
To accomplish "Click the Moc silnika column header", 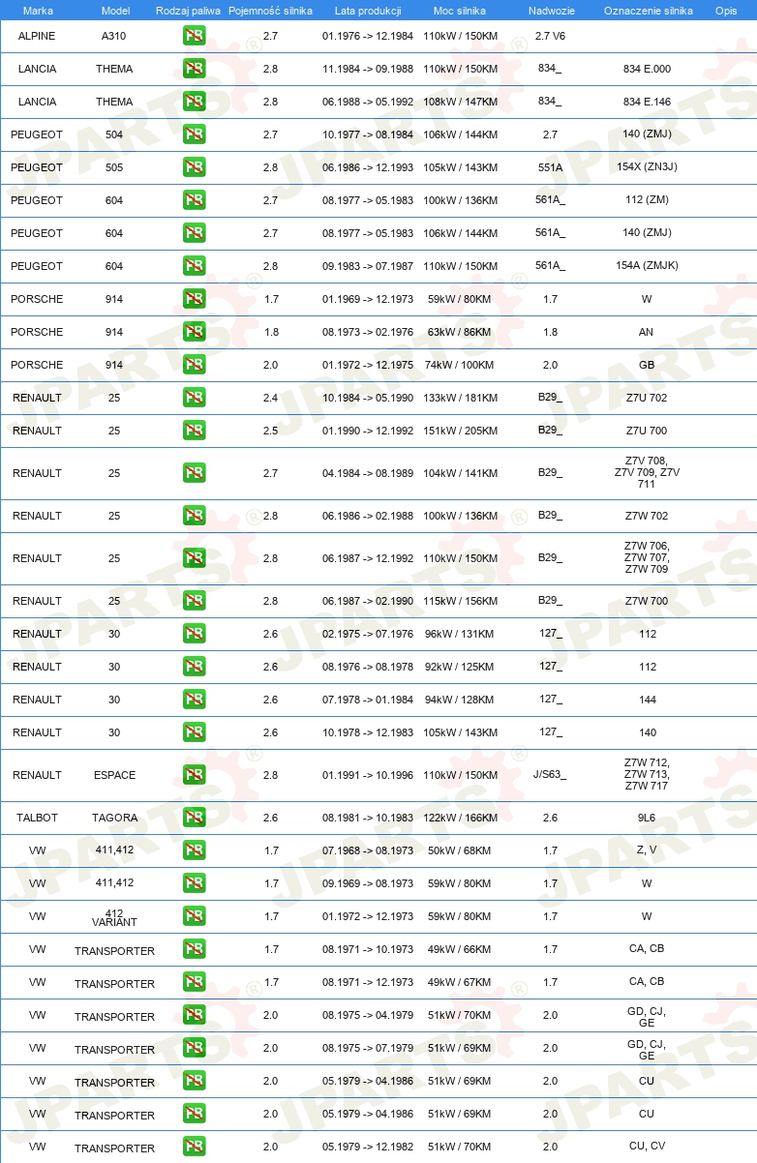I will (x=460, y=11).
